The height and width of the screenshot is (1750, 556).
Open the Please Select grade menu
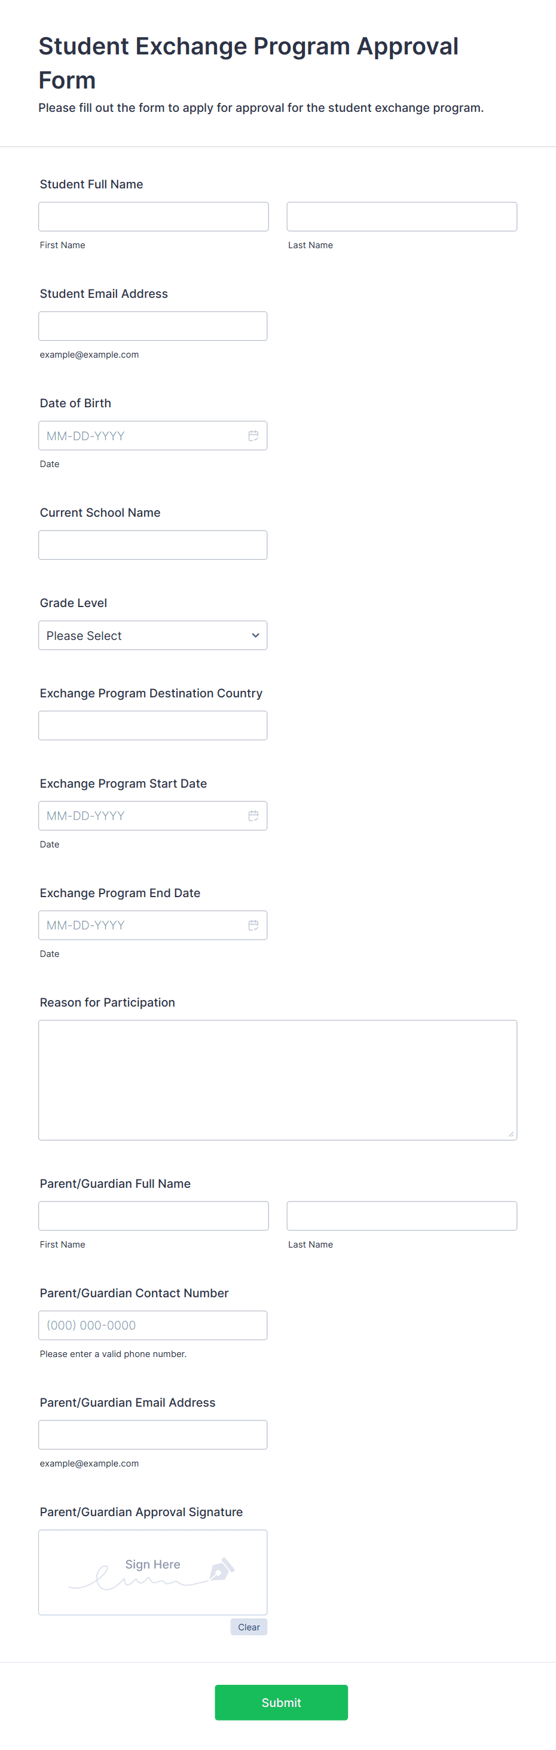pos(152,635)
